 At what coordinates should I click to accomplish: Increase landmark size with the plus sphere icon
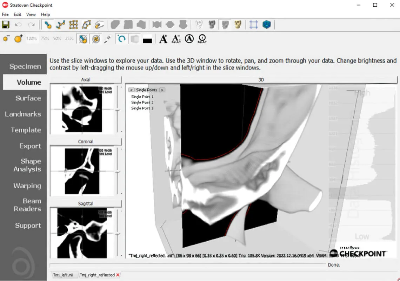point(18,39)
